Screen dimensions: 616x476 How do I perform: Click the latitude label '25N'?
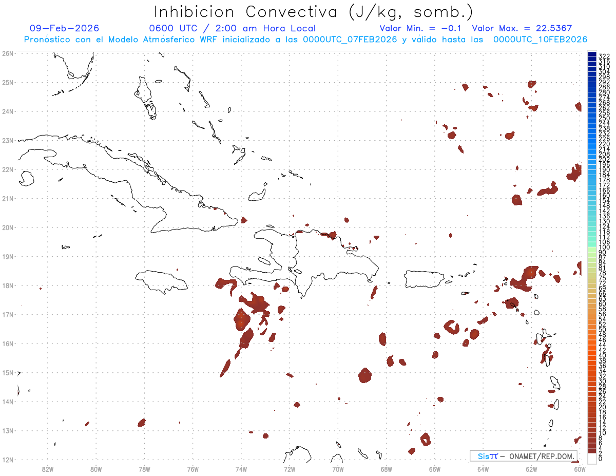[7, 82]
